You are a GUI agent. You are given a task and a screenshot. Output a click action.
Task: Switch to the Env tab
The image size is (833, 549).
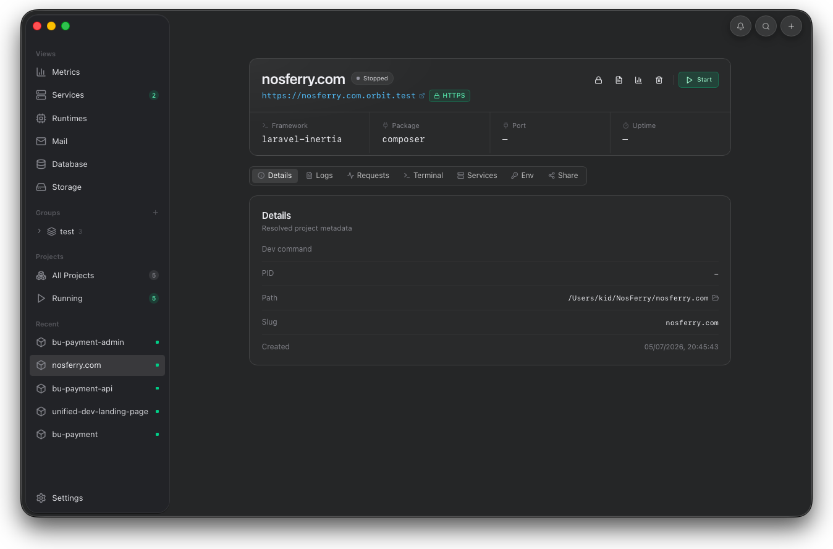[522, 176]
